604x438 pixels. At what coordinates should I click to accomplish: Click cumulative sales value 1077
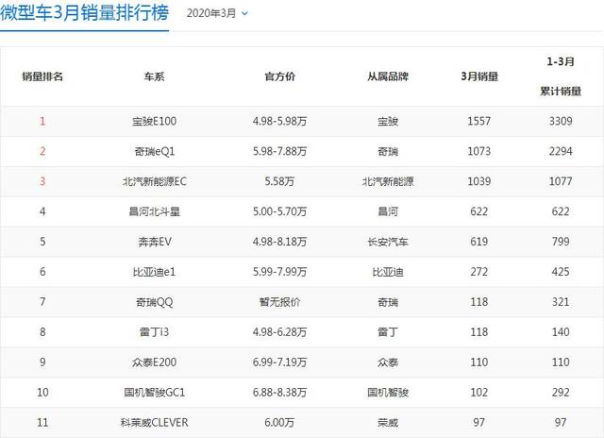click(561, 181)
